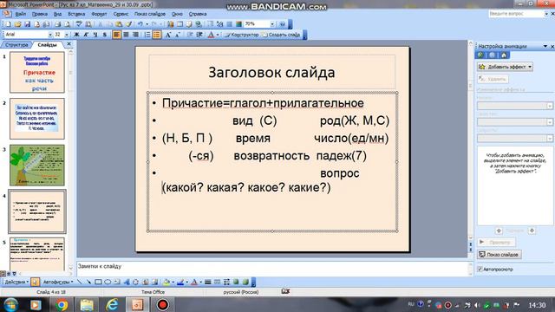Open the Справка menu
This screenshot has width=555, height=312.
(198, 14)
